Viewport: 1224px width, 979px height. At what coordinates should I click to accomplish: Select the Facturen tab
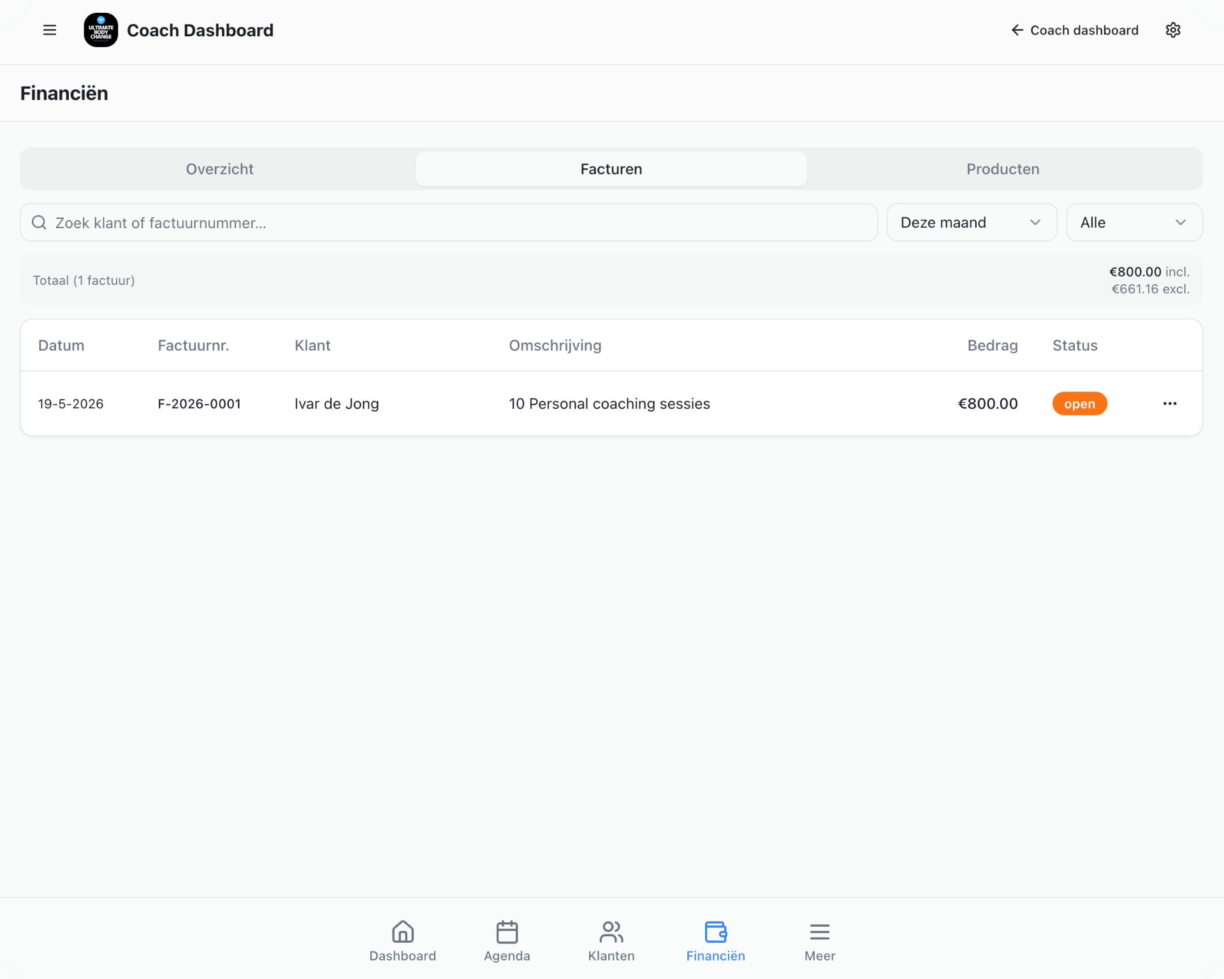[611, 169]
